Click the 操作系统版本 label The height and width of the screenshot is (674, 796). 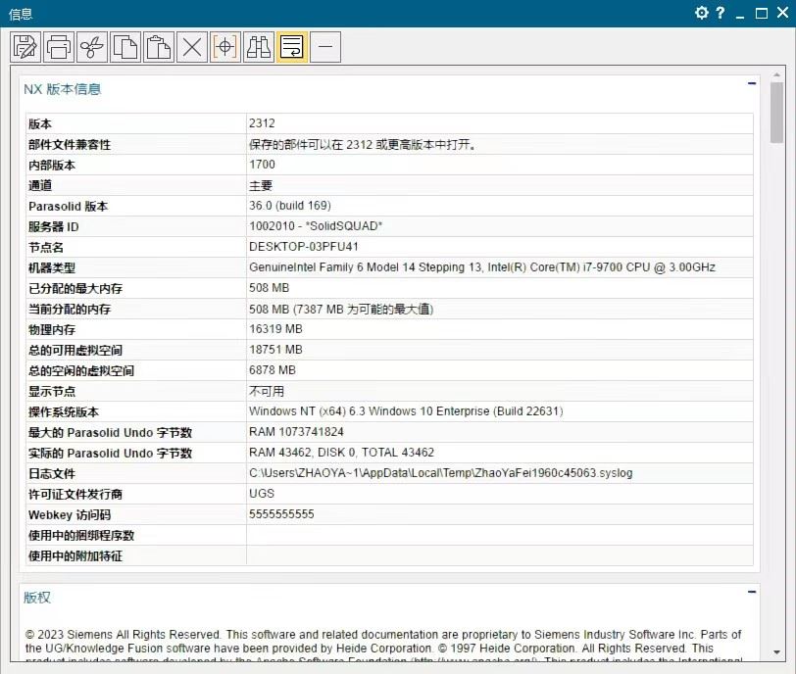[x=64, y=411]
